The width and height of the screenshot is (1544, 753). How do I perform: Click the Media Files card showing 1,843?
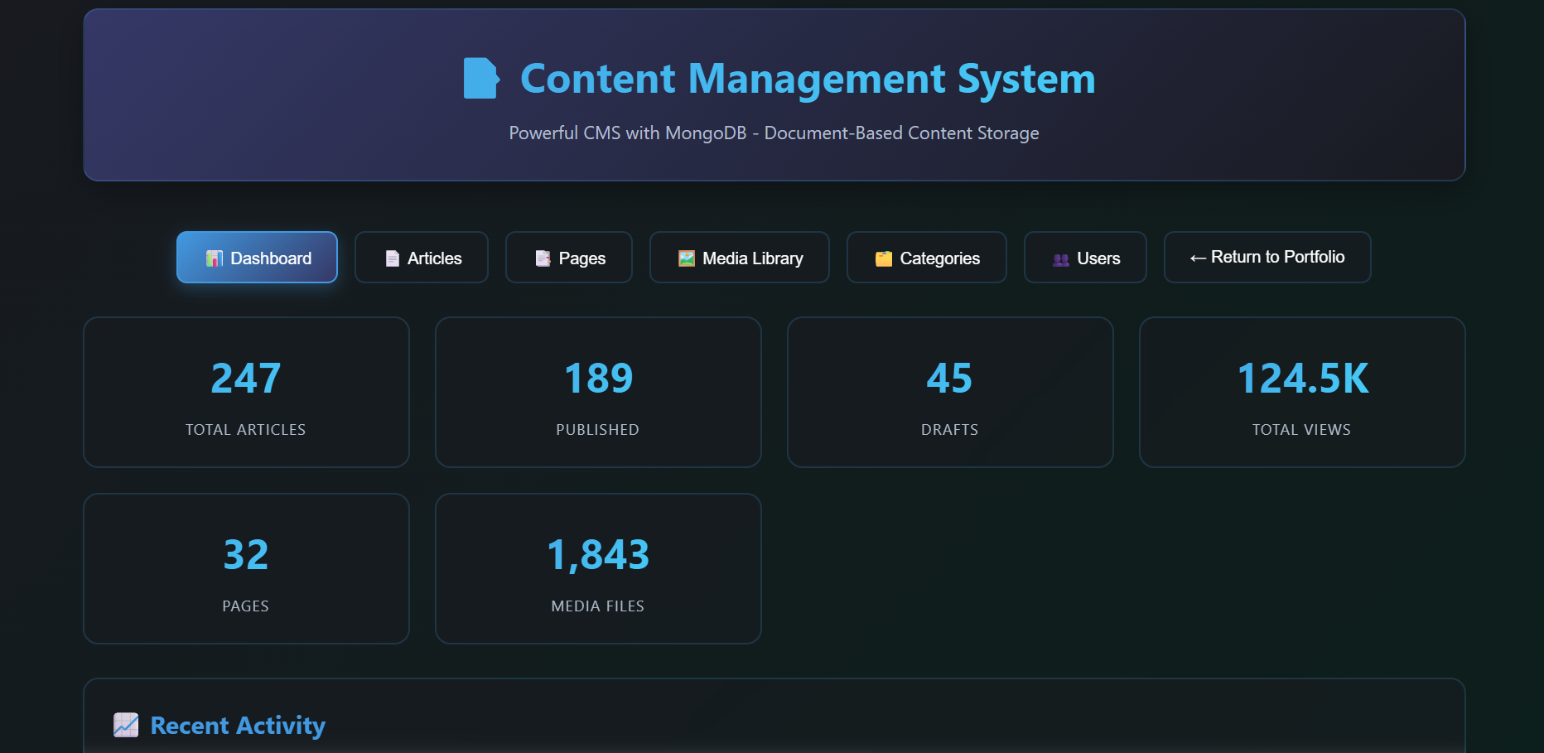(x=598, y=568)
